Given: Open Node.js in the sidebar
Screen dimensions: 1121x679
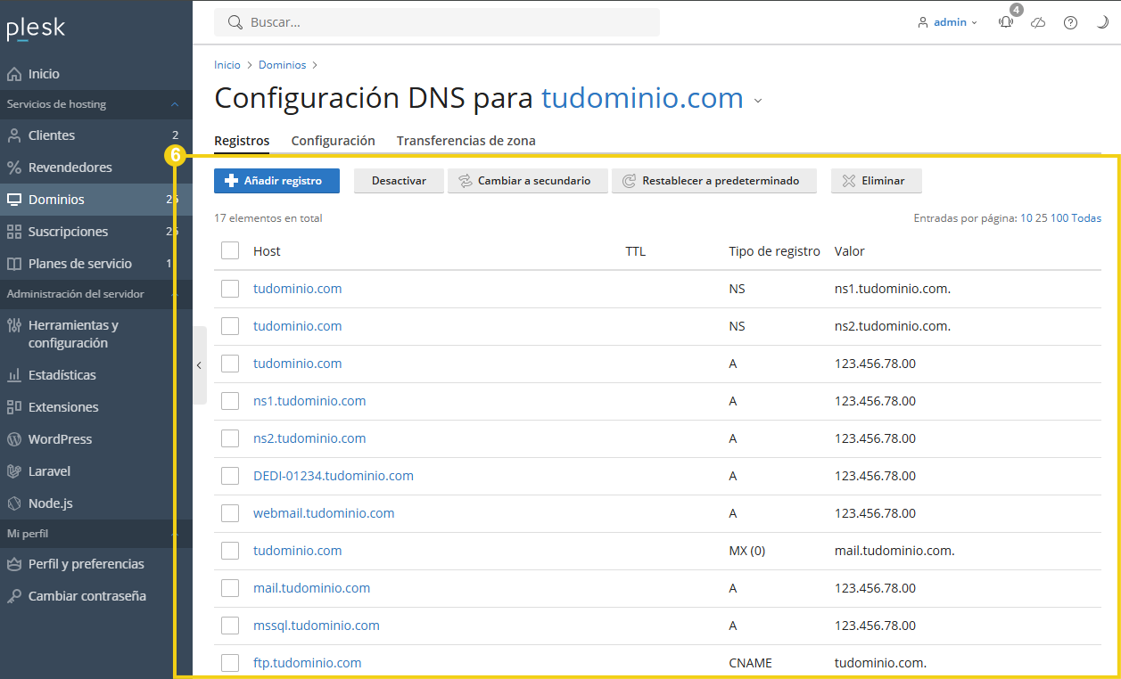Looking at the screenshot, I should tap(95, 503).
